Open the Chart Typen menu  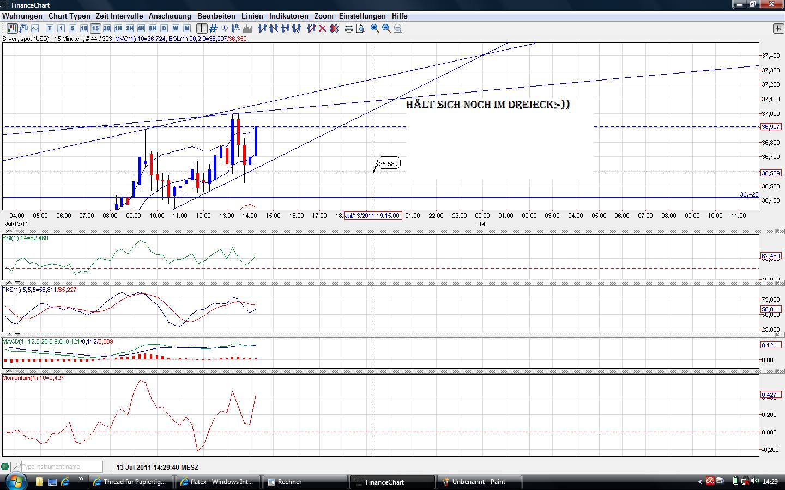[x=69, y=16]
